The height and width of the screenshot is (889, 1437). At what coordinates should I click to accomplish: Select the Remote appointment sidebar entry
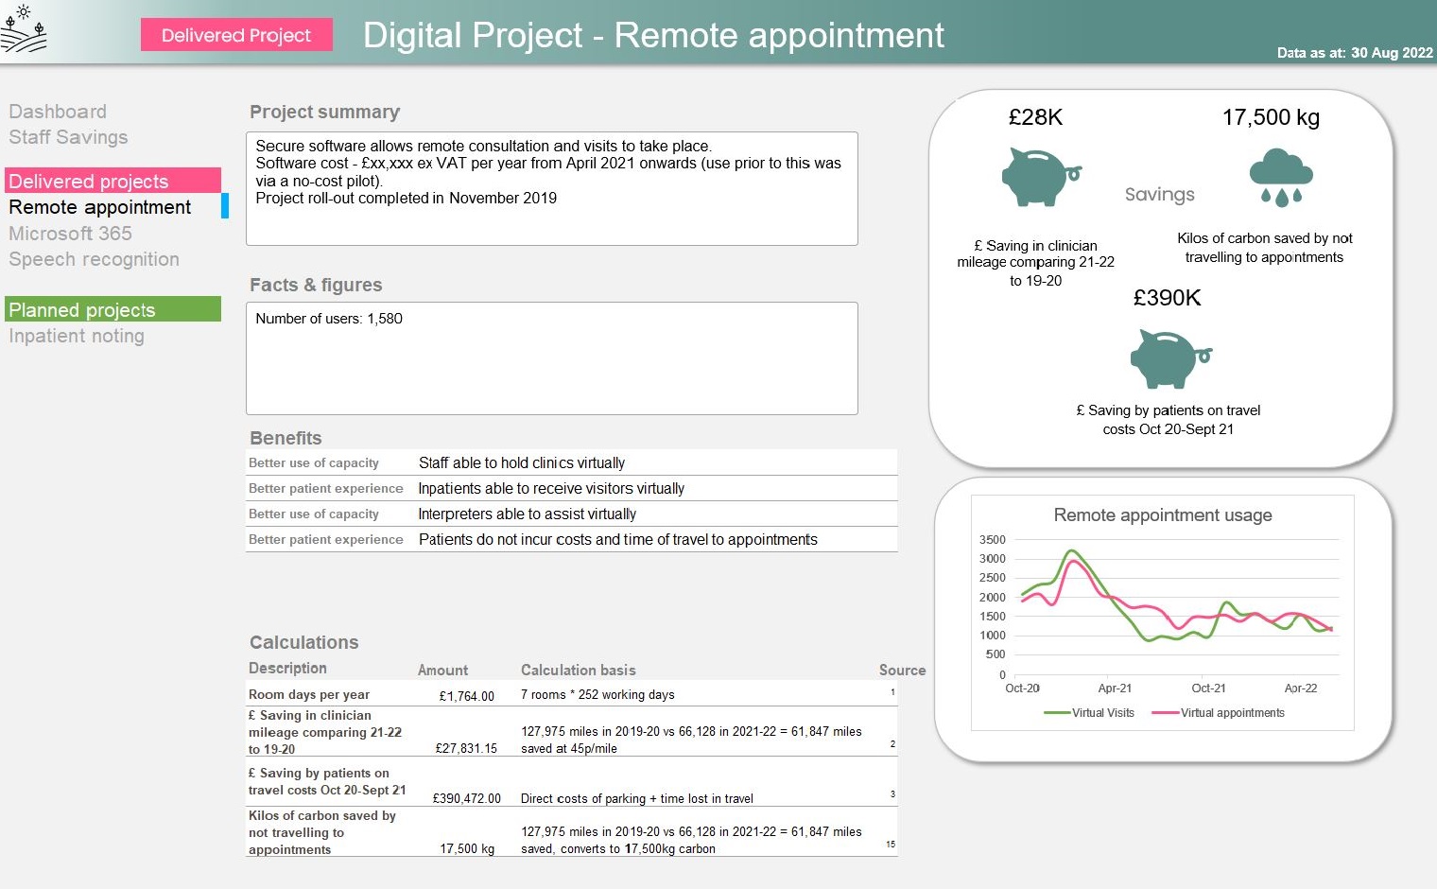click(x=99, y=207)
